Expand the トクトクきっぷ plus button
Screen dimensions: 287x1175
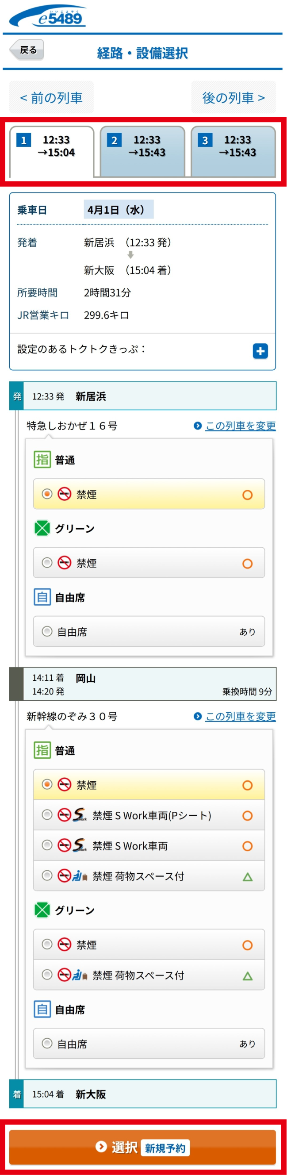tap(260, 351)
